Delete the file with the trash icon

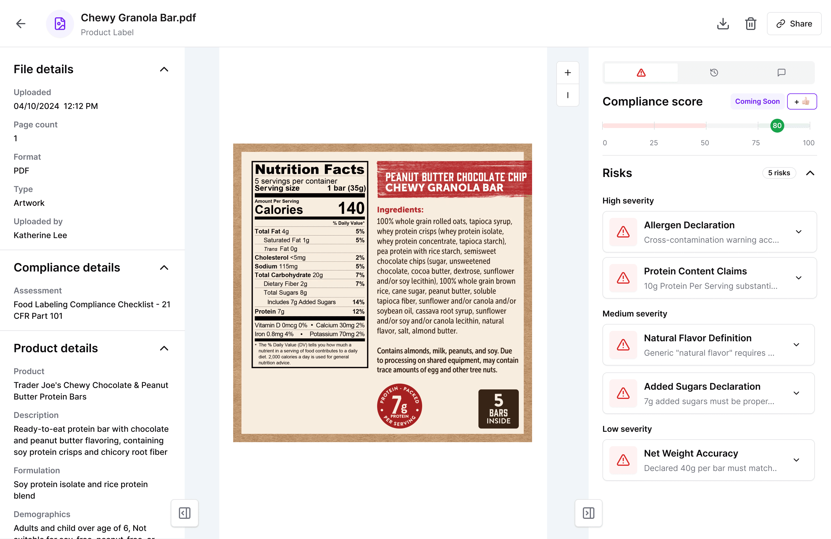tap(751, 24)
